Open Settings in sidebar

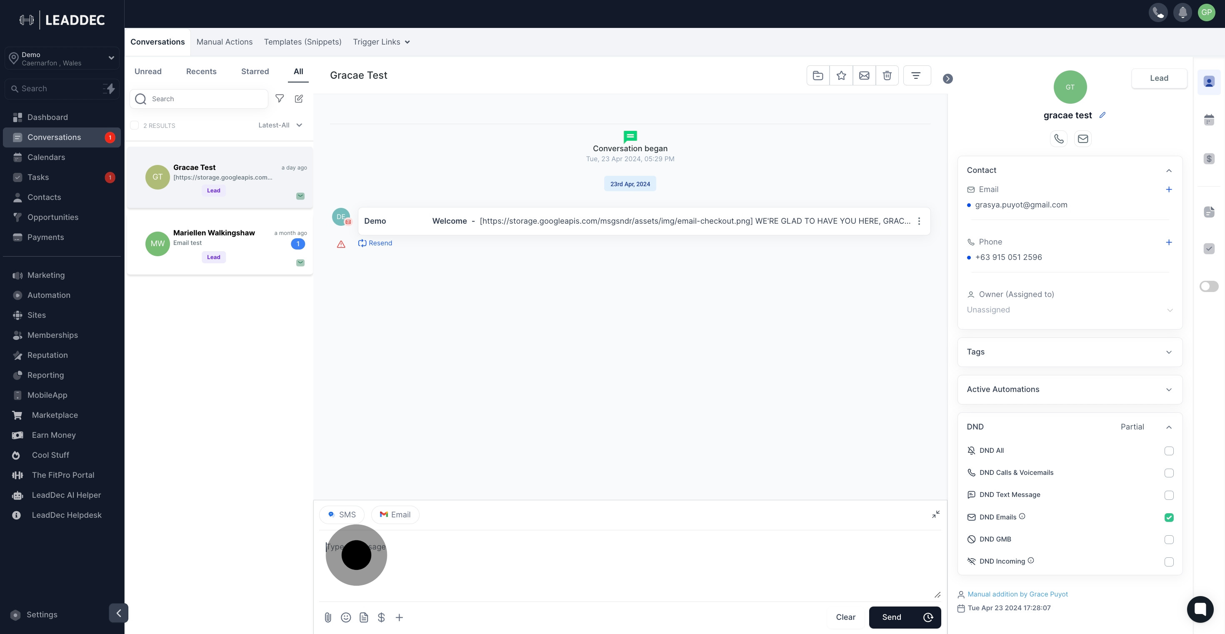[42, 614]
